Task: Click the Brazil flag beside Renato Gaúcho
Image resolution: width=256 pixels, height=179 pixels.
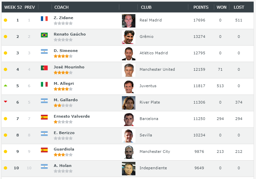Action: click(44, 35)
